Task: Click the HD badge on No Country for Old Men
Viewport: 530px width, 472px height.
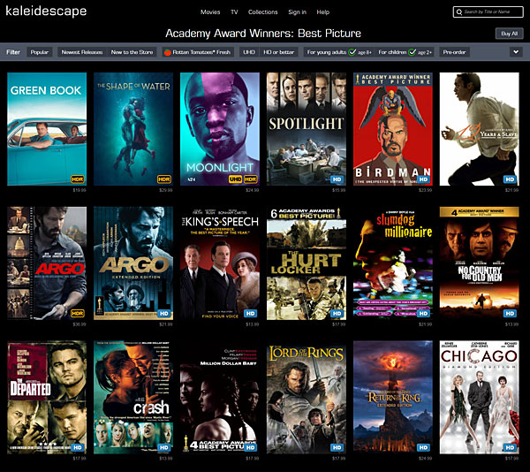Action: (x=510, y=314)
